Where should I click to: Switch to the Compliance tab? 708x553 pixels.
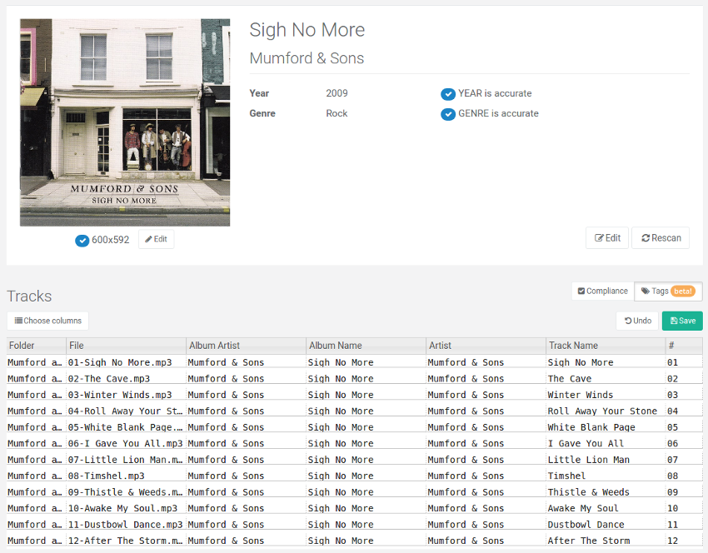tap(603, 291)
